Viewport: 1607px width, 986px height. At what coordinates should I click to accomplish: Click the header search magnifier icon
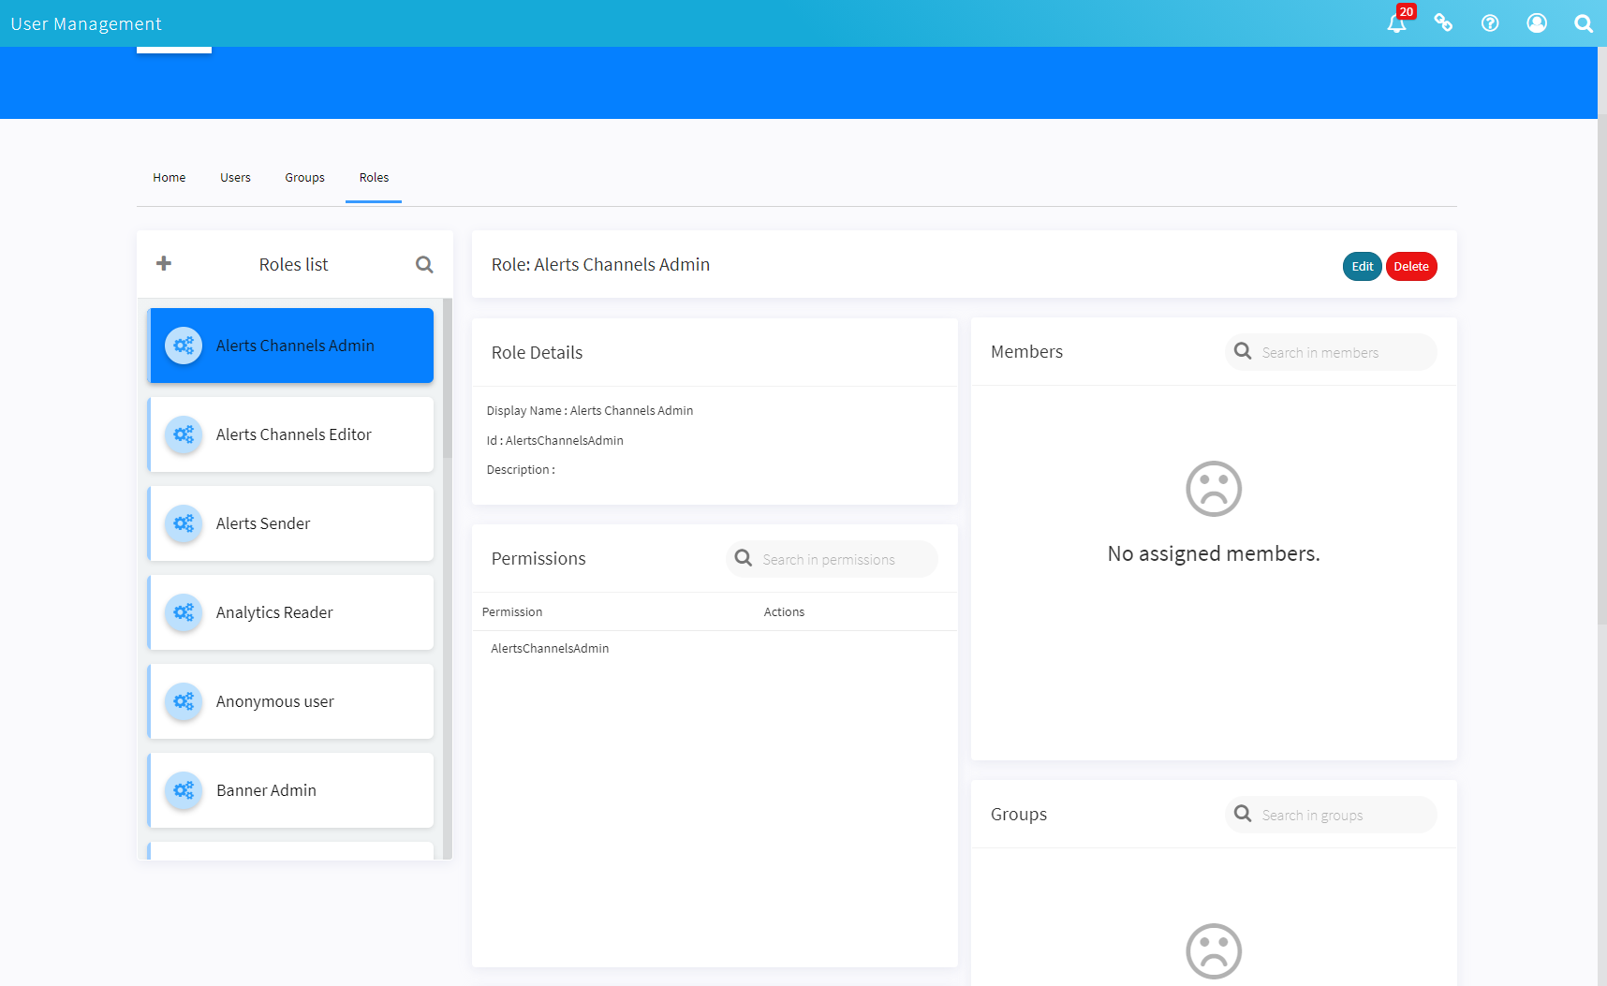click(x=1584, y=23)
